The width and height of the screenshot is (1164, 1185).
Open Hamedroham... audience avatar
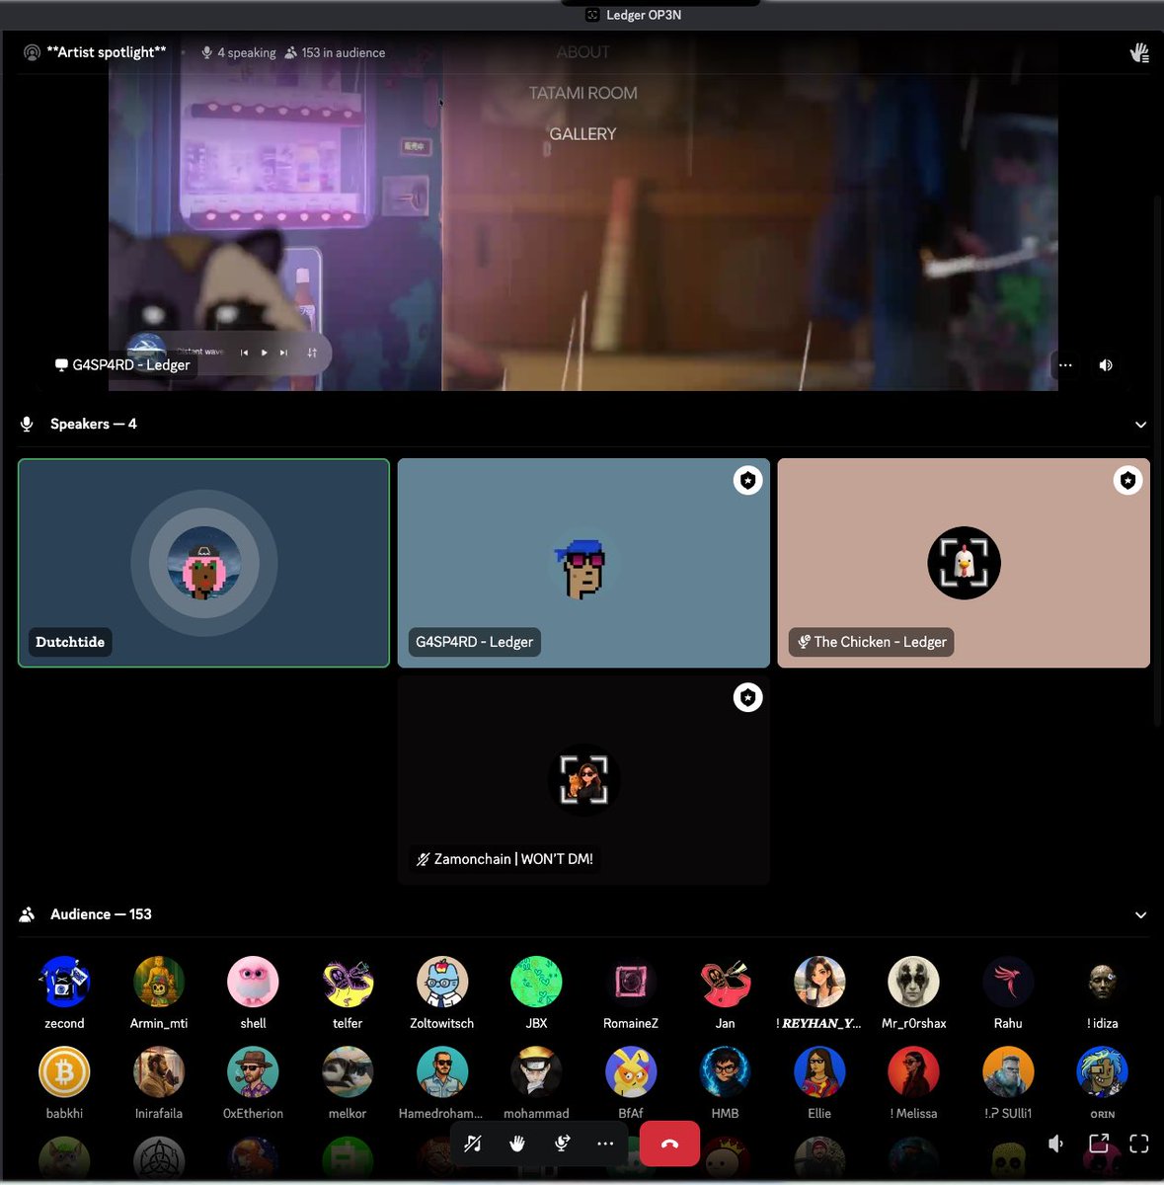click(441, 1071)
